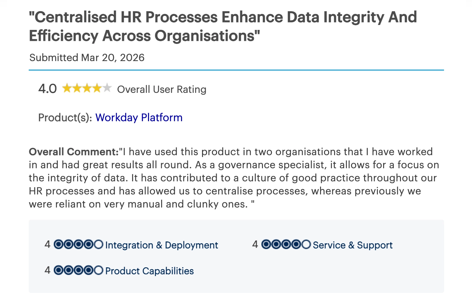
Task: Click the Service & Support label
Action: pos(353,245)
